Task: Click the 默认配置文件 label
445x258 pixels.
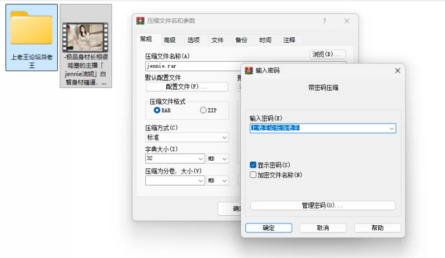Action: (163, 77)
